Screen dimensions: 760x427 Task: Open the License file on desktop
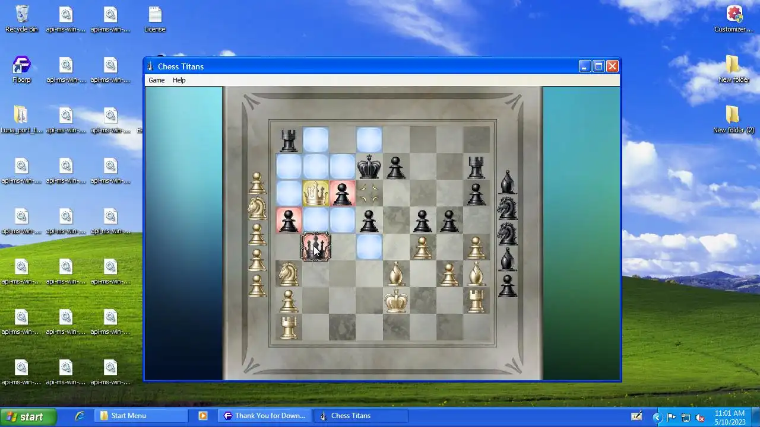[155, 19]
